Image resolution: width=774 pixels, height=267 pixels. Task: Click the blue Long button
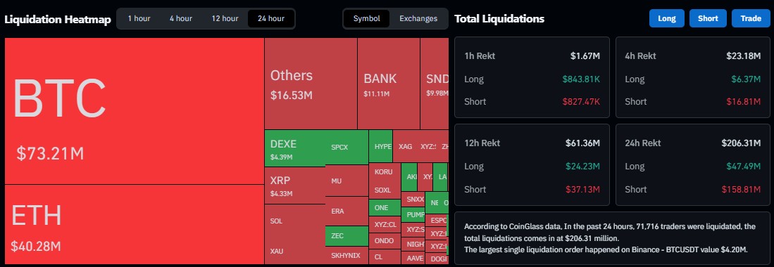(x=666, y=18)
